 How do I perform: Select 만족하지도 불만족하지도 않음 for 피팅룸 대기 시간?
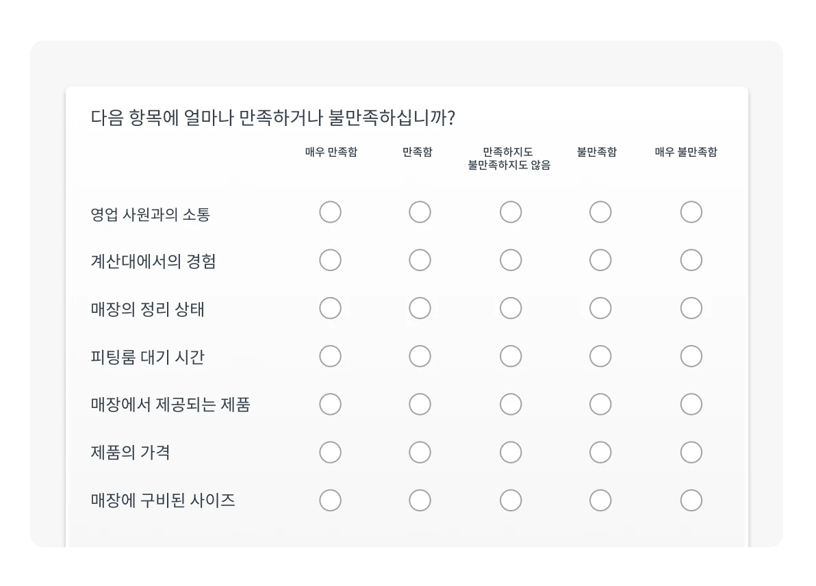click(511, 356)
